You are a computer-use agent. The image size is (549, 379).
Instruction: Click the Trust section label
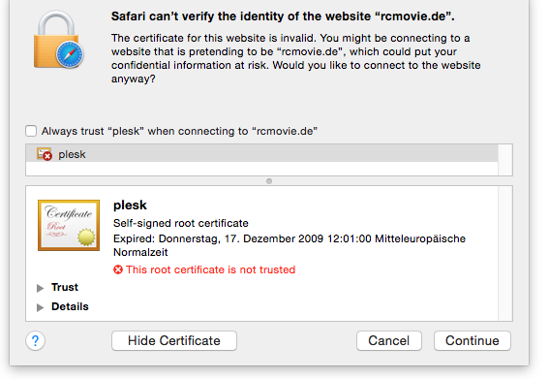pyautogui.click(x=65, y=287)
